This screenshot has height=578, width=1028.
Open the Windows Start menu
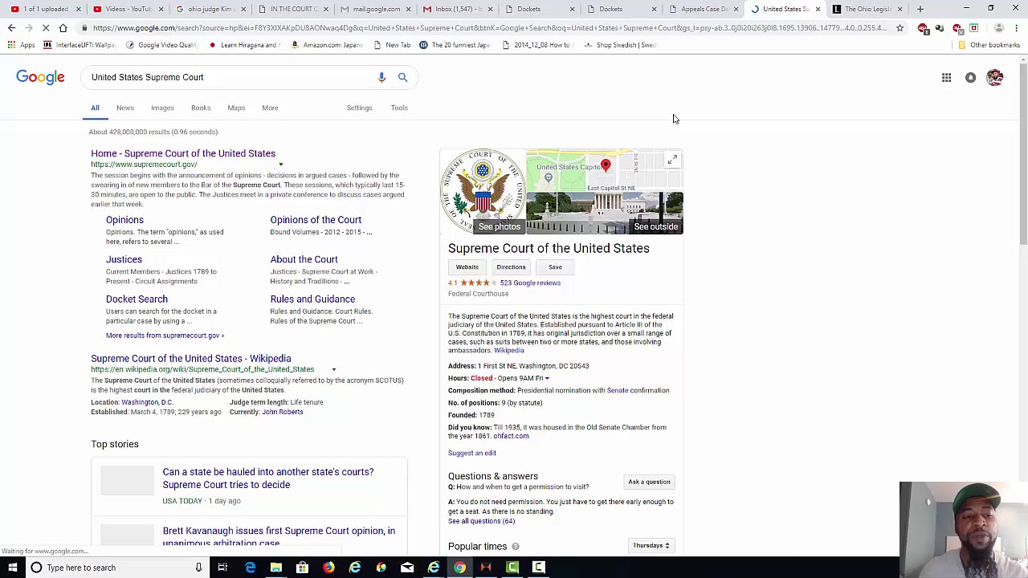tap(12, 568)
